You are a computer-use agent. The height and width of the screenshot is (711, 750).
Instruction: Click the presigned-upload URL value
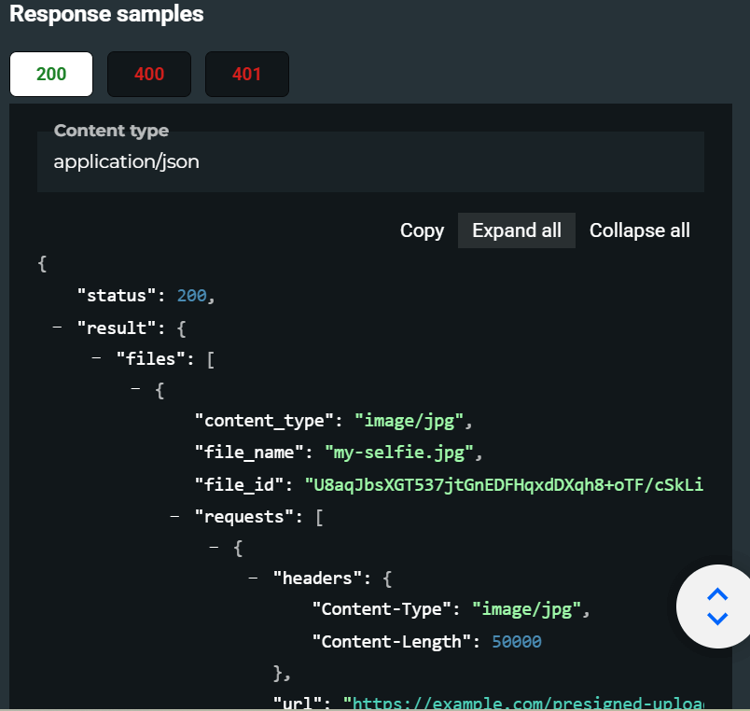pyautogui.click(x=524, y=702)
